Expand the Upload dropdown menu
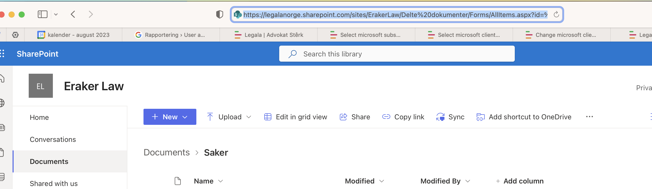Viewport: 652px width, 189px height. coord(249,117)
